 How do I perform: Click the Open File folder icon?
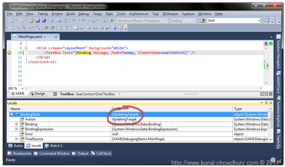pos(31,21)
